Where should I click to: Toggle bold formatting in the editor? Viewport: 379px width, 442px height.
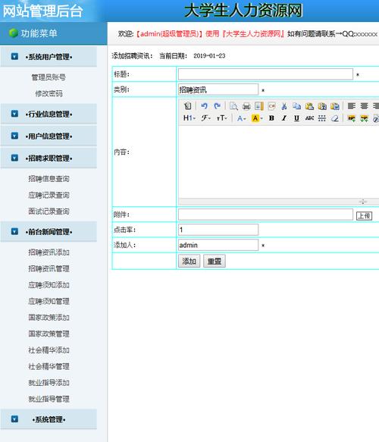coord(271,118)
